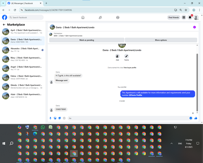
Task: Open the Friends tab in the top navigation
Action: (x=100, y=18)
